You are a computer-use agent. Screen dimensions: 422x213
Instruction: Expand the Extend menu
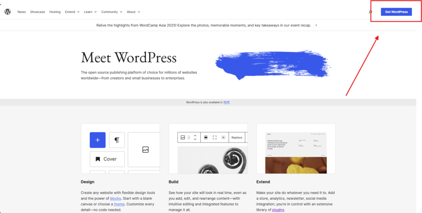tap(72, 12)
